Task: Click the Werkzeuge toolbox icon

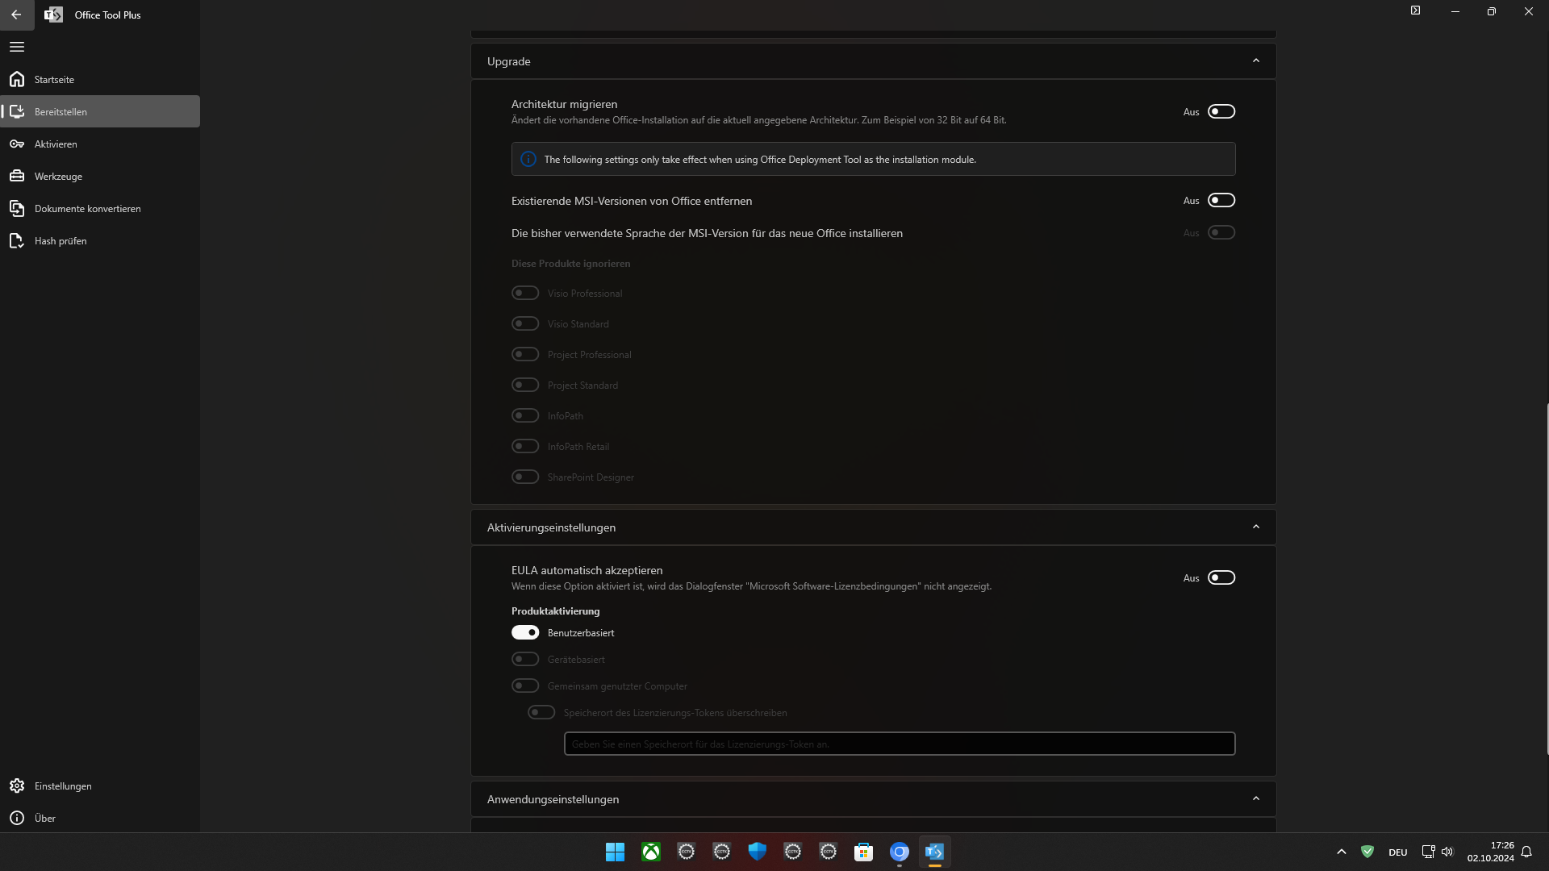Action: point(17,176)
